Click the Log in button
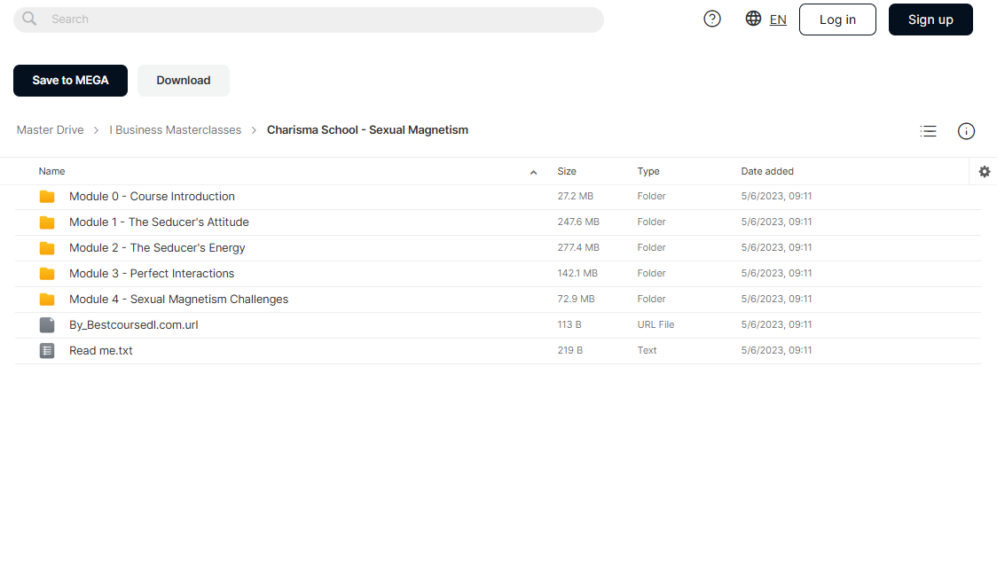Viewport: 997px width, 561px height. 837,19
